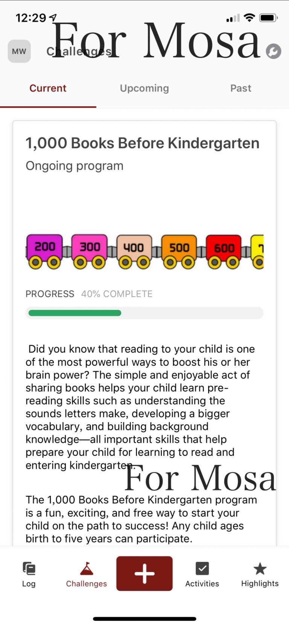
Task: Click the green progress bar
Action: click(x=75, y=313)
